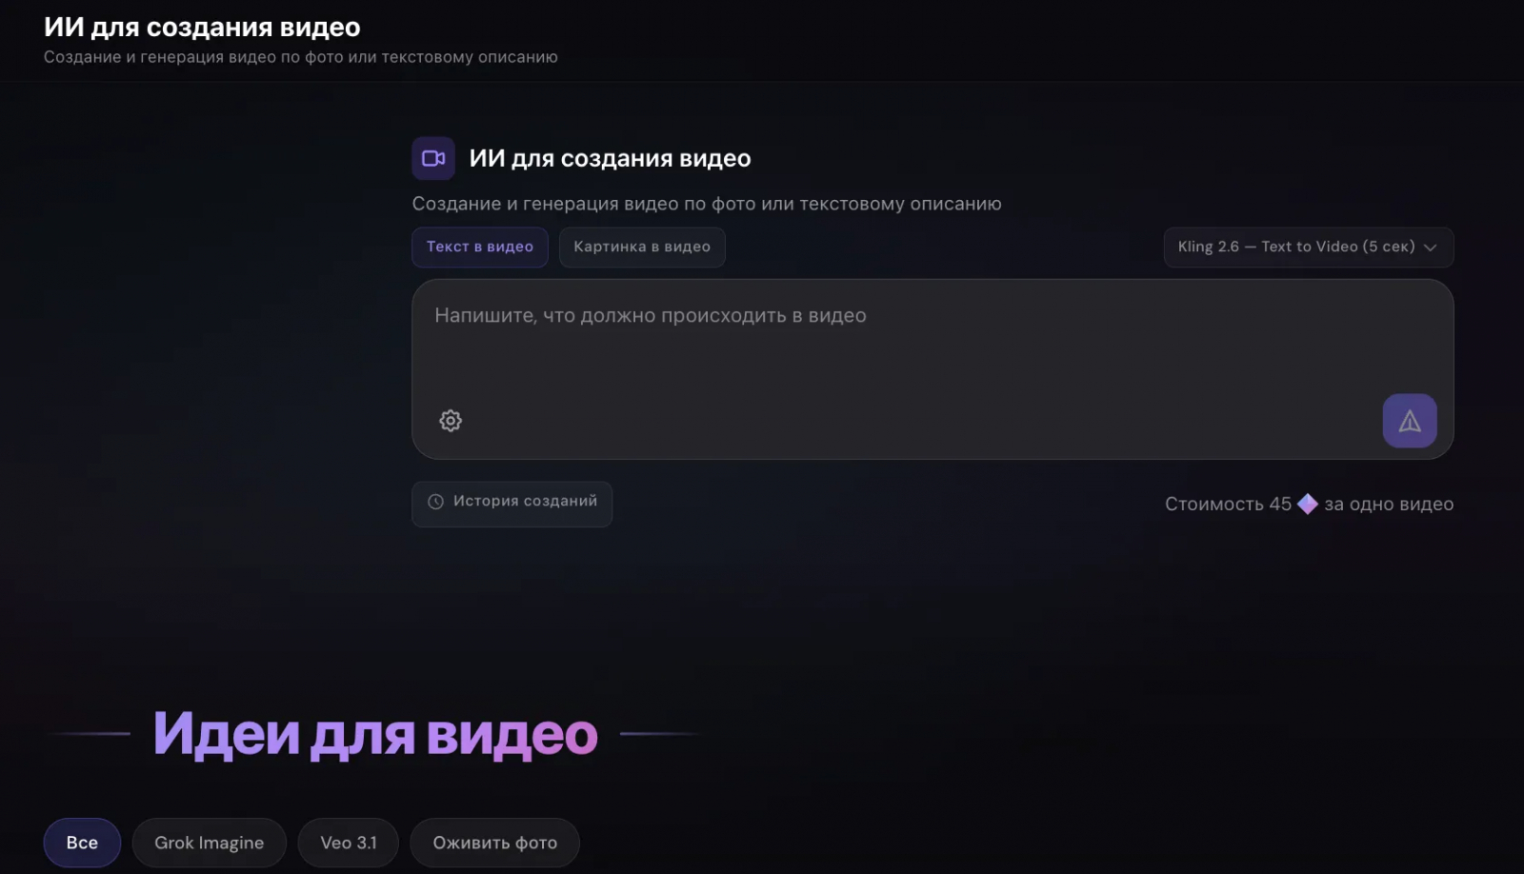Select the Все filter chip
The image size is (1524, 874).
[82, 843]
